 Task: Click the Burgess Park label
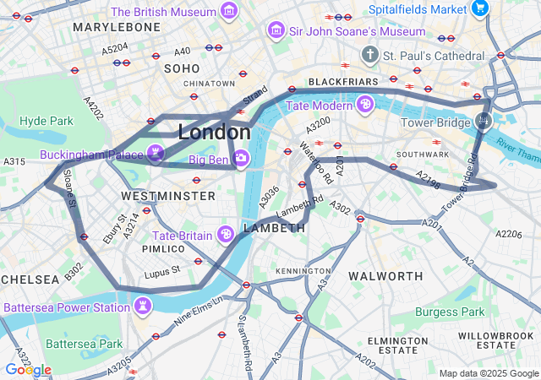[x=450, y=312]
